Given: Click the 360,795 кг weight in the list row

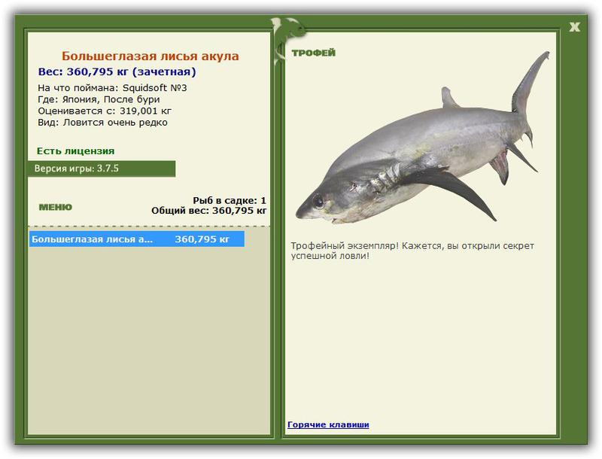Looking at the screenshot, I should point(202,239).
